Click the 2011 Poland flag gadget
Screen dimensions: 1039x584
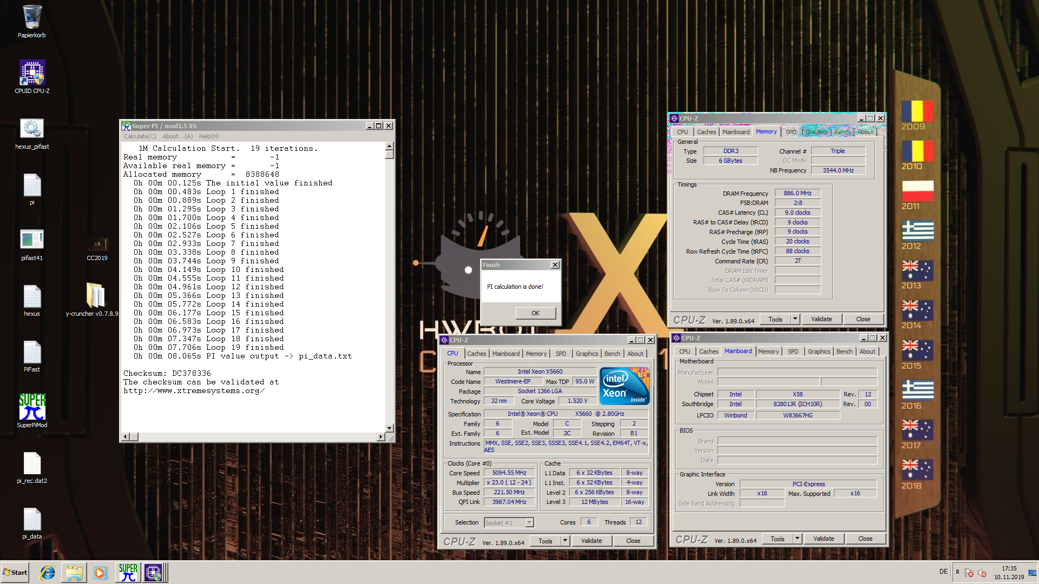(917, 195)
